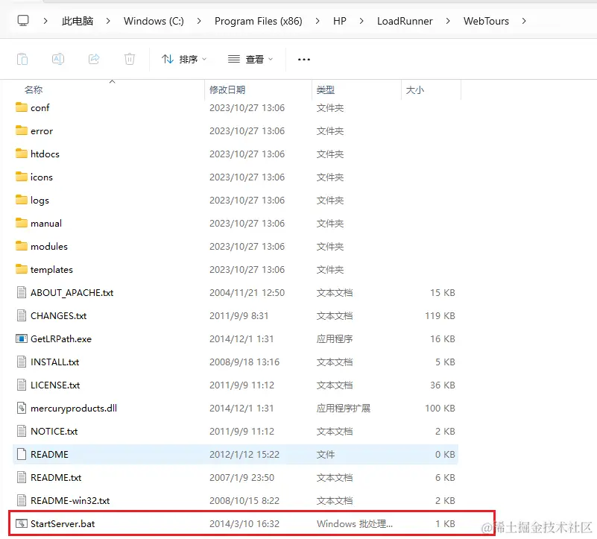Select the htdocs folder icon
597x539 pixels.
[22, 154]
